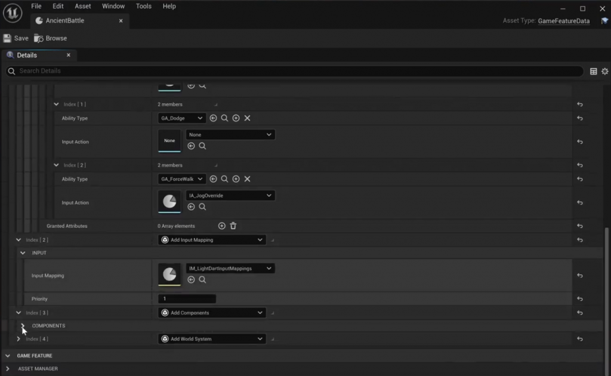Open the Tools menu
This screenshot has height=376, width=611.
pyautogui.click(x=143, y=6)
